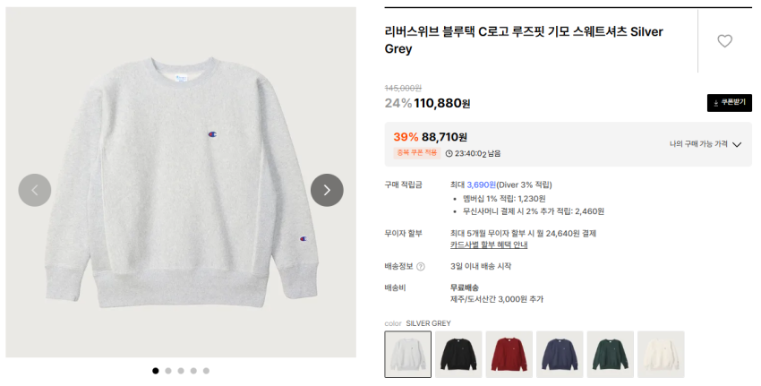Pick the navy sweatshirt color

click(560, 354)
